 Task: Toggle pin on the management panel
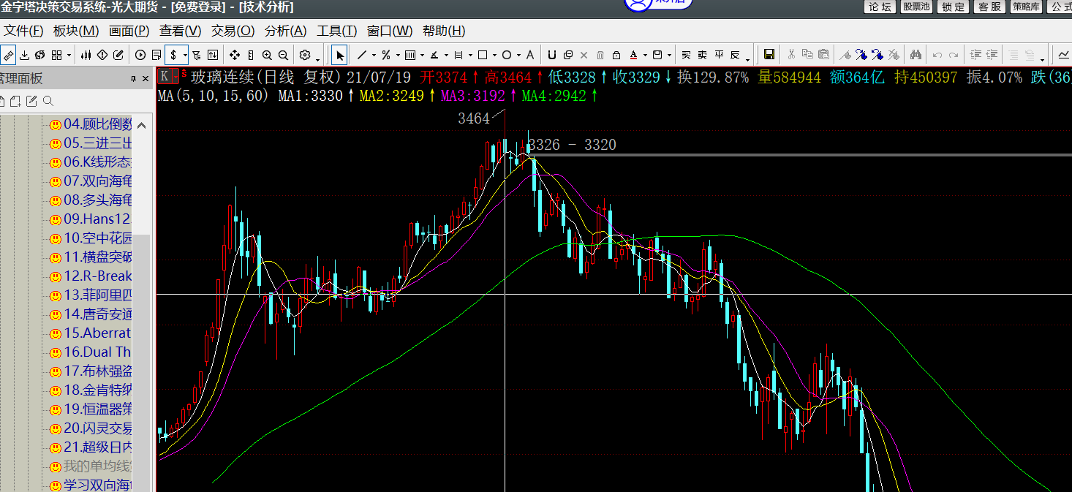pyautogui.click(x=133, y=79)
